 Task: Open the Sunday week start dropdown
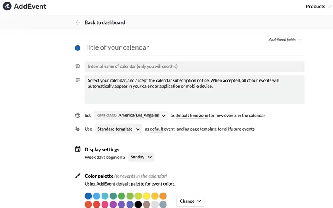tap(141, 157)
